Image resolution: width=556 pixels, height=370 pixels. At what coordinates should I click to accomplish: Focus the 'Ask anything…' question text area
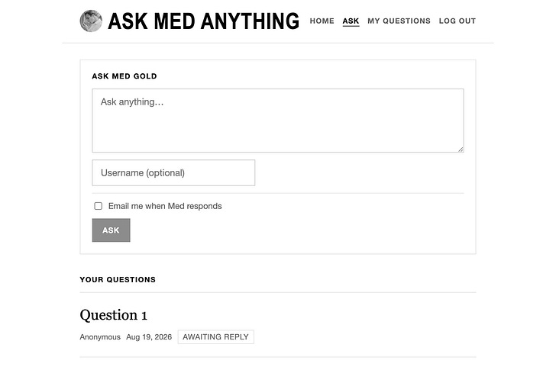[278, 121]
